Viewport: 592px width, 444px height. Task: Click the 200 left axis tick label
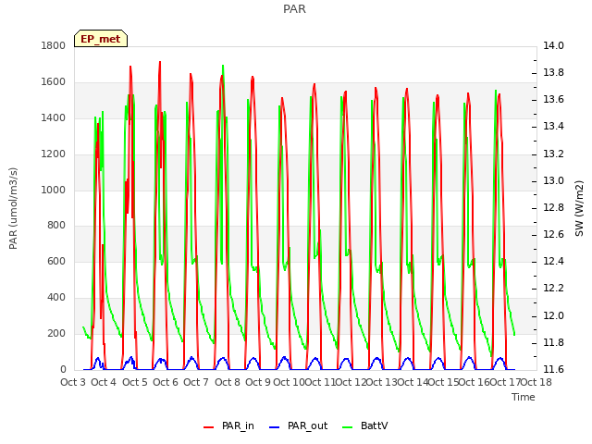[56, 333]
